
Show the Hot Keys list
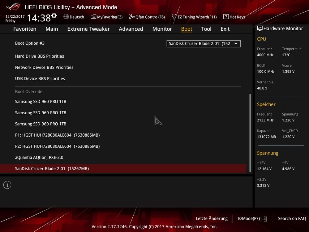(x=237, y=17)
